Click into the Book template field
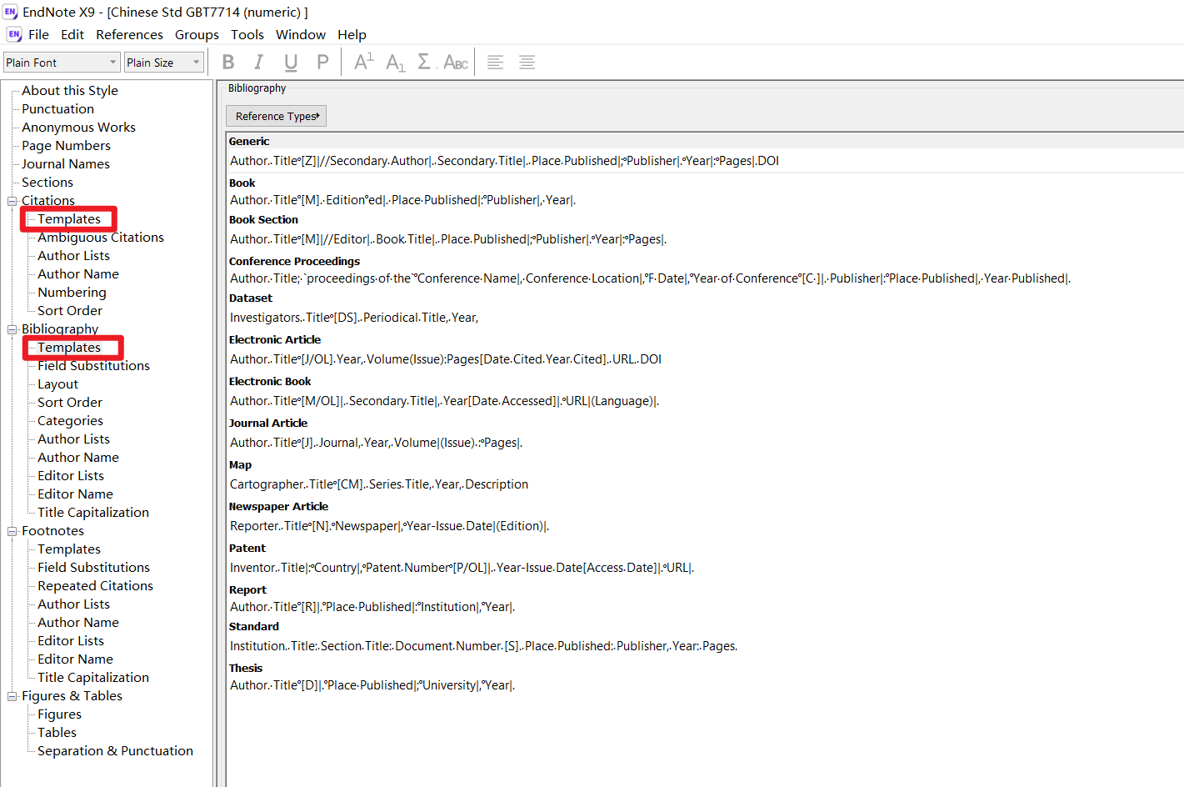 click(705, 200)
